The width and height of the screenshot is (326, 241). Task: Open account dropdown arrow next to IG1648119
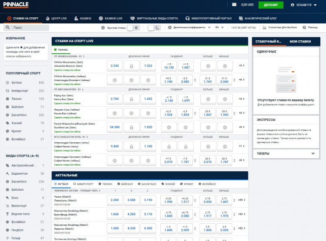point(315,5)
